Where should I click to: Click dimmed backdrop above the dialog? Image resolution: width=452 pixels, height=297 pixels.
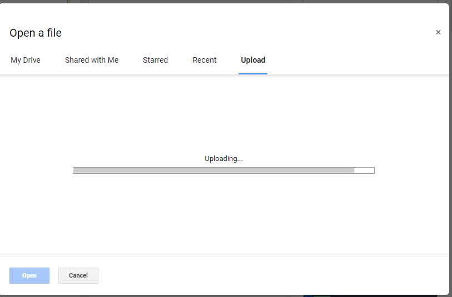222,1
